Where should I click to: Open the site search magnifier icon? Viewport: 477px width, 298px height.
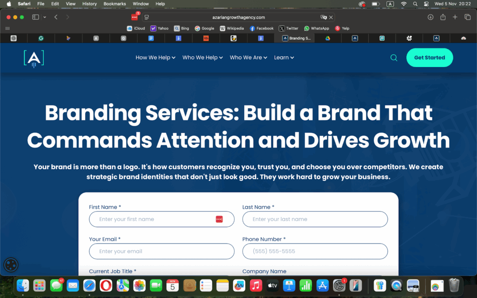[x=394, y=57]
